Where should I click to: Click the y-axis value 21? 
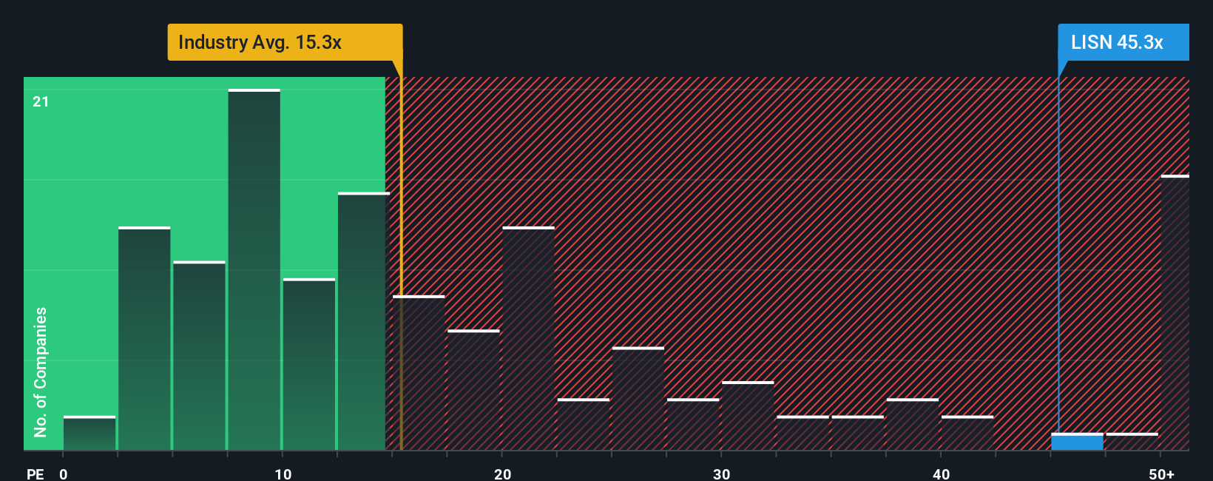tap(41, 101)
